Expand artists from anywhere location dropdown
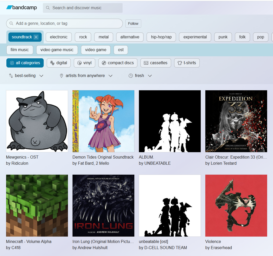 [86, 76]
